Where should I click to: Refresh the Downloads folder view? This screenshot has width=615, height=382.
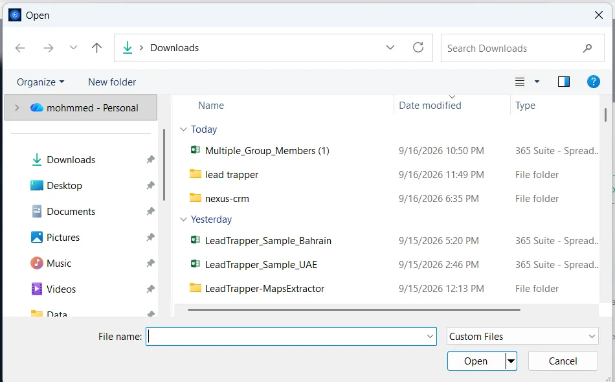(x=418, y=48)
